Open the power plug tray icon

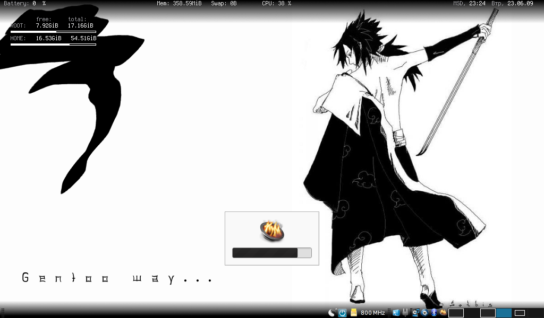click(405, 313)
